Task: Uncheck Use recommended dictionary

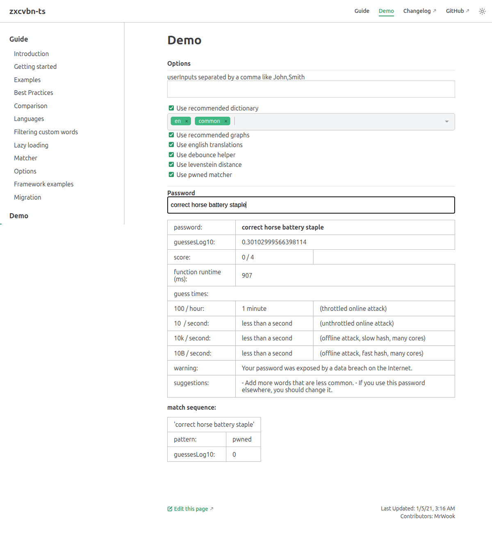Action: tap(171, 108)
